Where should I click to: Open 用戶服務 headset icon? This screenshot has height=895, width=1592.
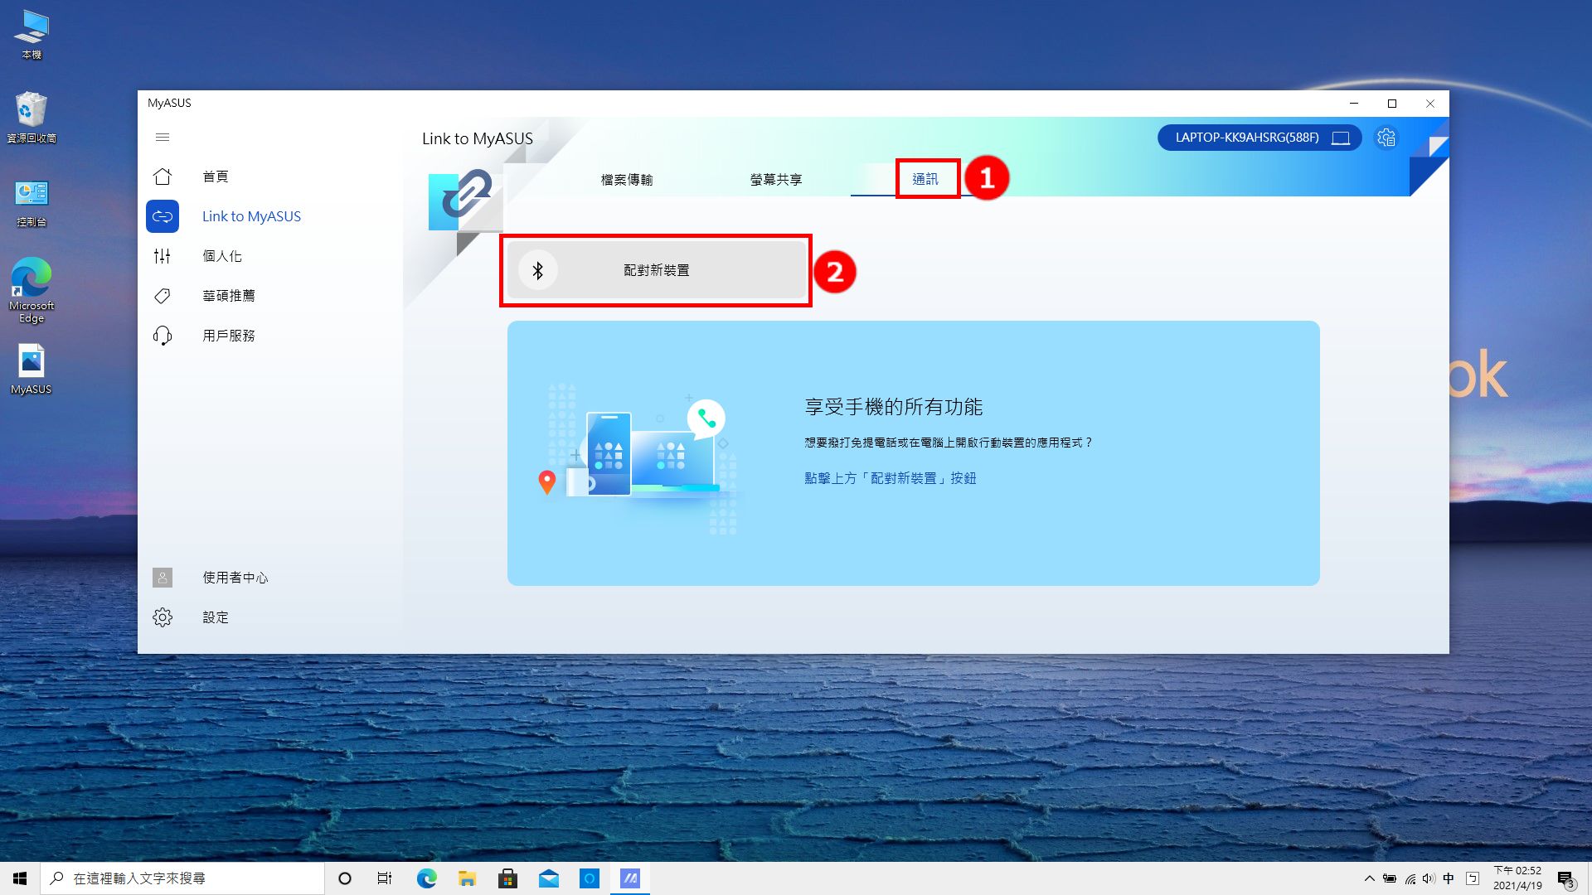[163, 336]
